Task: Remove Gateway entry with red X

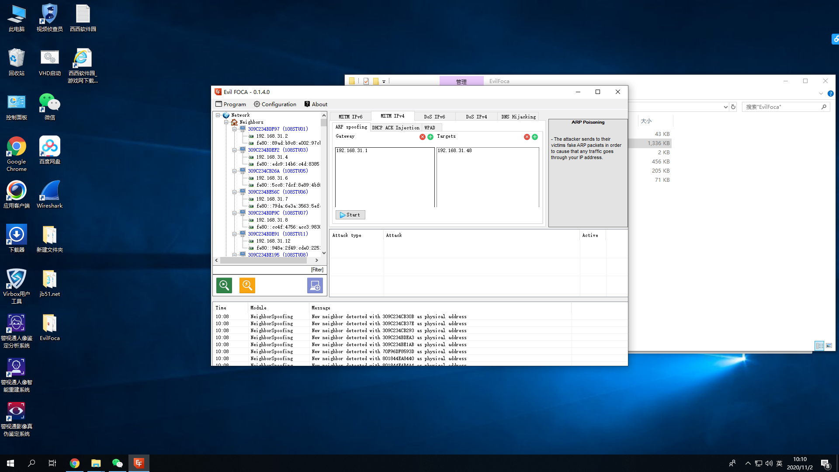Action: point(422,137)
